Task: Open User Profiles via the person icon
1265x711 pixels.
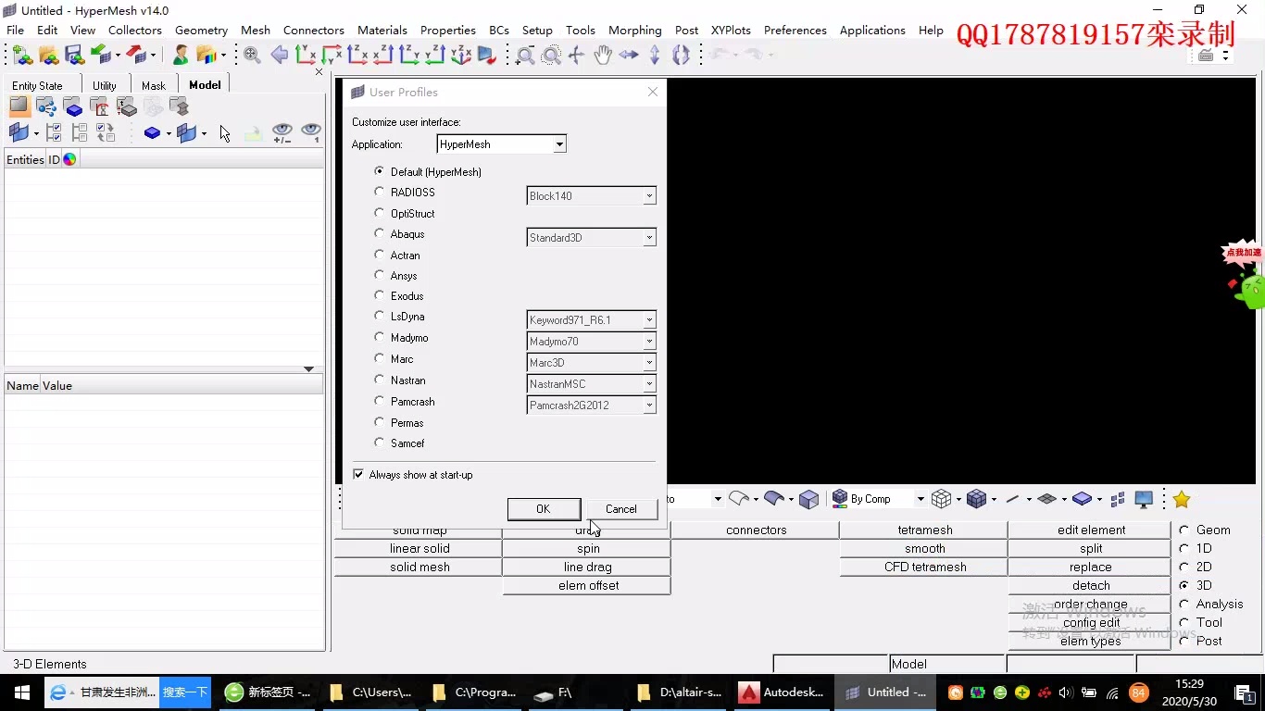Action: tap(182, 56)
